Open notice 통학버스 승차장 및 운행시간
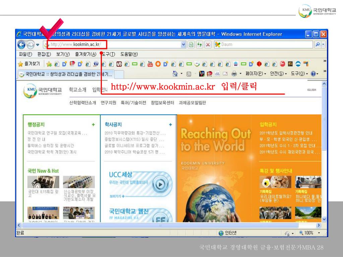The image size is (343, 257). click(x=51, y=146)
